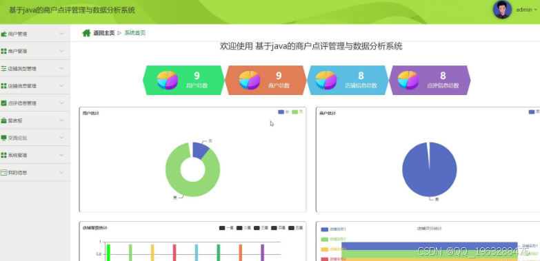
Task: Click the 点评信息总数 count 8
Action: pos(443,76)
